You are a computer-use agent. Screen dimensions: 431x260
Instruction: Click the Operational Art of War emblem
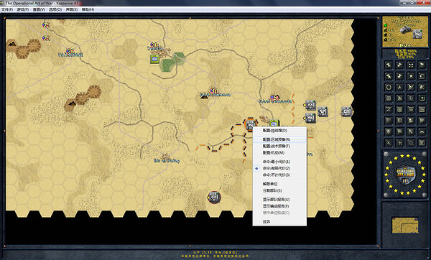[x=405, y=174]
